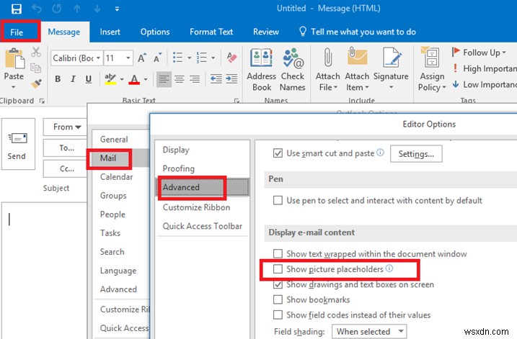Expand numbering style dropdown arrow

(213, 58)
